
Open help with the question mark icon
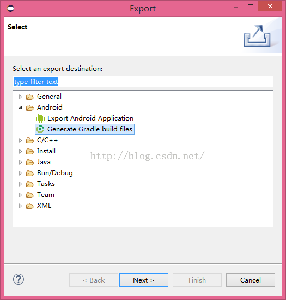[19, 279]
